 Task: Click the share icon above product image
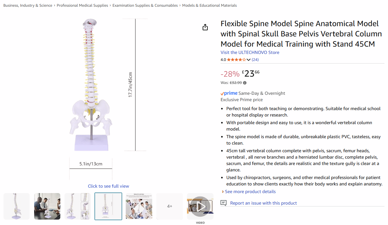tap(205, 27)
